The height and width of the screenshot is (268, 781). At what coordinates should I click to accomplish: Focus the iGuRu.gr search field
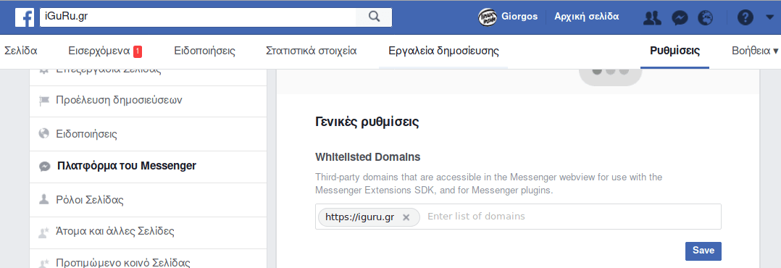(198, 17)
